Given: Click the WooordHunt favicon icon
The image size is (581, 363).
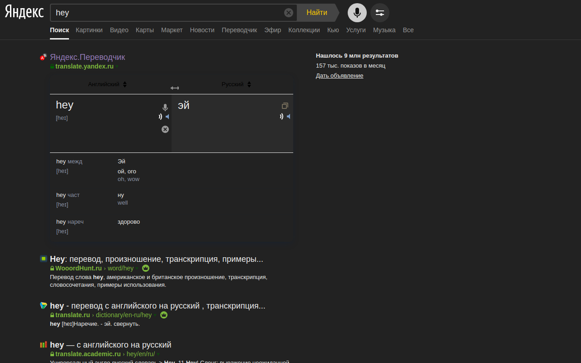Looking at the screenshot, I should point(44,259).
